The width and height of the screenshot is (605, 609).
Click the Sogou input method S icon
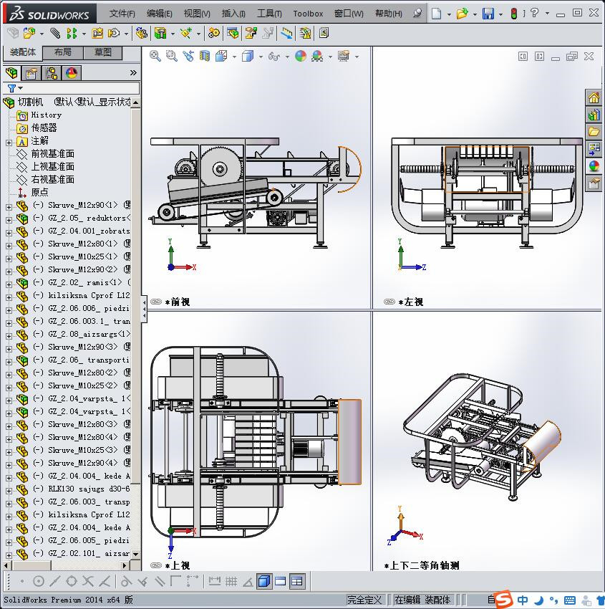click(503, 599)
